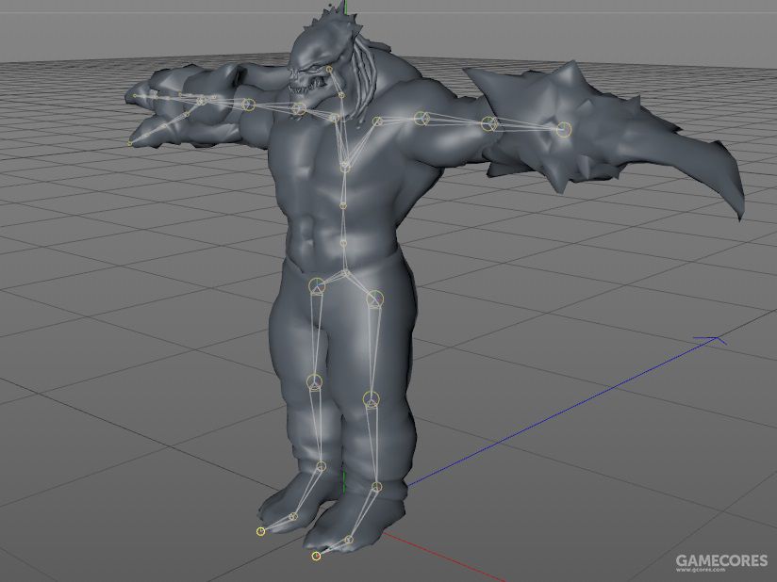Select the head joint beside the creature's eye
This screenshot has width=777, height=582.
[x=329, y=70]
